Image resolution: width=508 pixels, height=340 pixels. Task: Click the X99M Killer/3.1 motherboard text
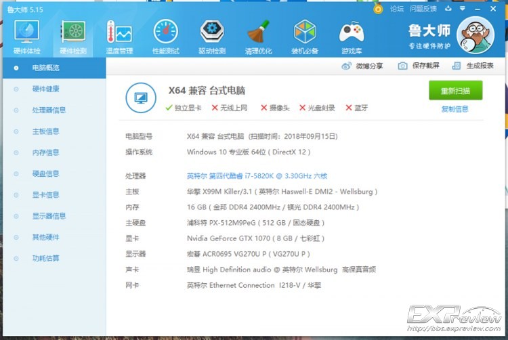282,192
